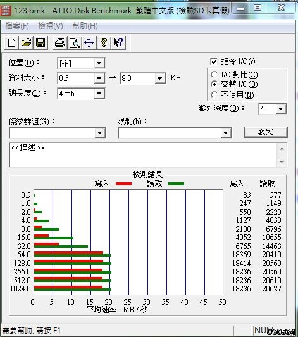Click the write value 6765
This screenshot has width=298, height=337.
tap(243, 246)
